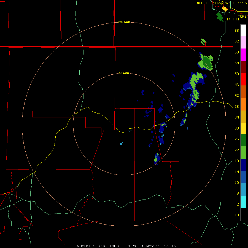
Task: Click the '18' legend value
Action: tap(237, 161)
